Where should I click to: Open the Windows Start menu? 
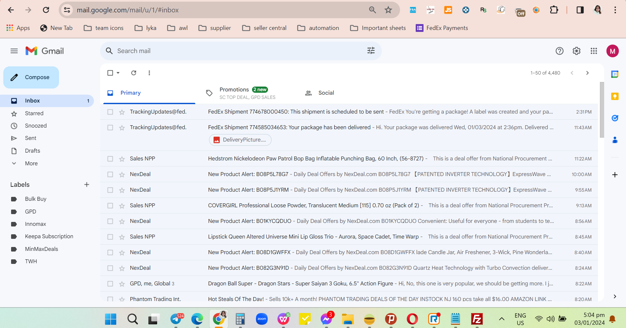coord(111,319)
